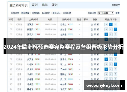This screenshot has height=92, width=127.
Task: Click away team 威尔士 in row 02
Action: tap(63, 29)
